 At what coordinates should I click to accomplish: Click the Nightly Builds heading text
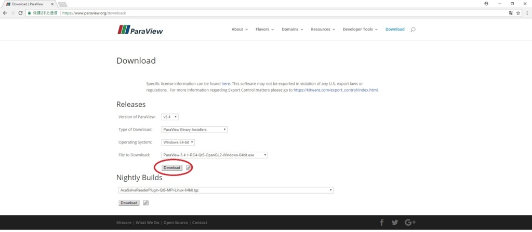coord(139,178)
